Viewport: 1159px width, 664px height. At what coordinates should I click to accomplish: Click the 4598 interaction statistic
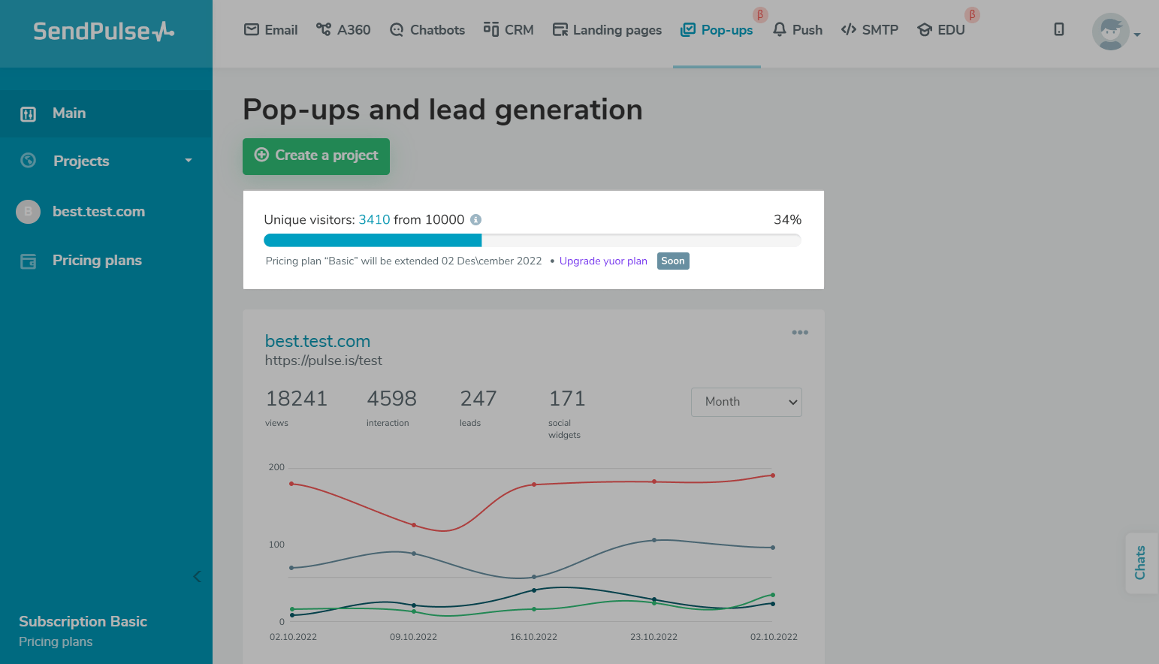point(391,399)
